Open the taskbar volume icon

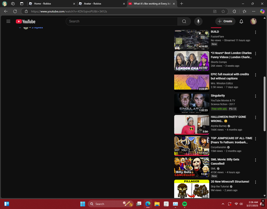coord(241,204)
